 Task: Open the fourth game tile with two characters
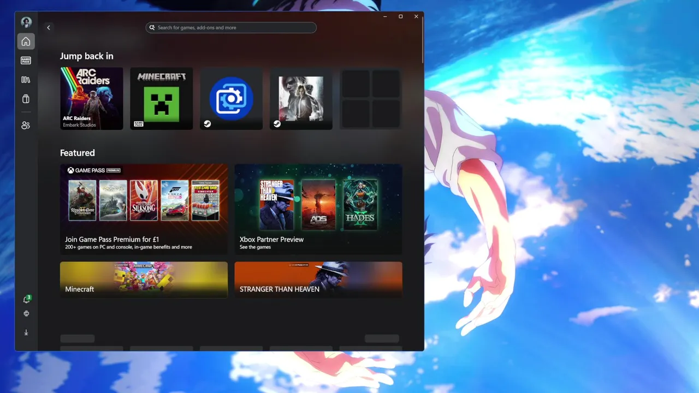(301, 99)
